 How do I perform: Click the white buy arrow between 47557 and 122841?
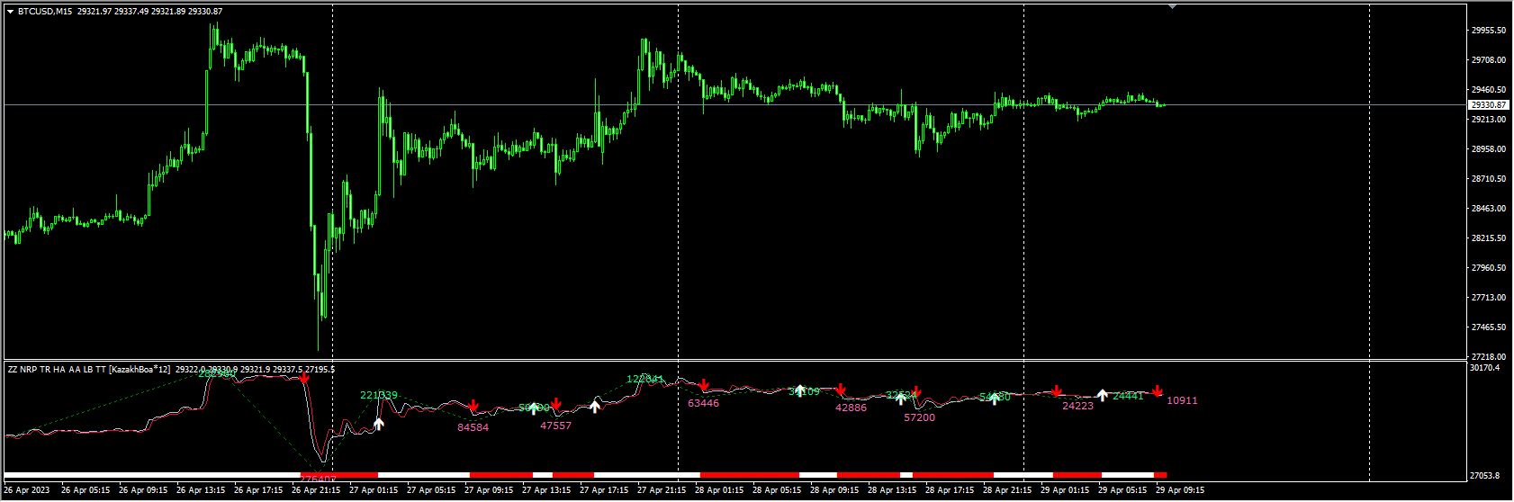pos(595,407)
